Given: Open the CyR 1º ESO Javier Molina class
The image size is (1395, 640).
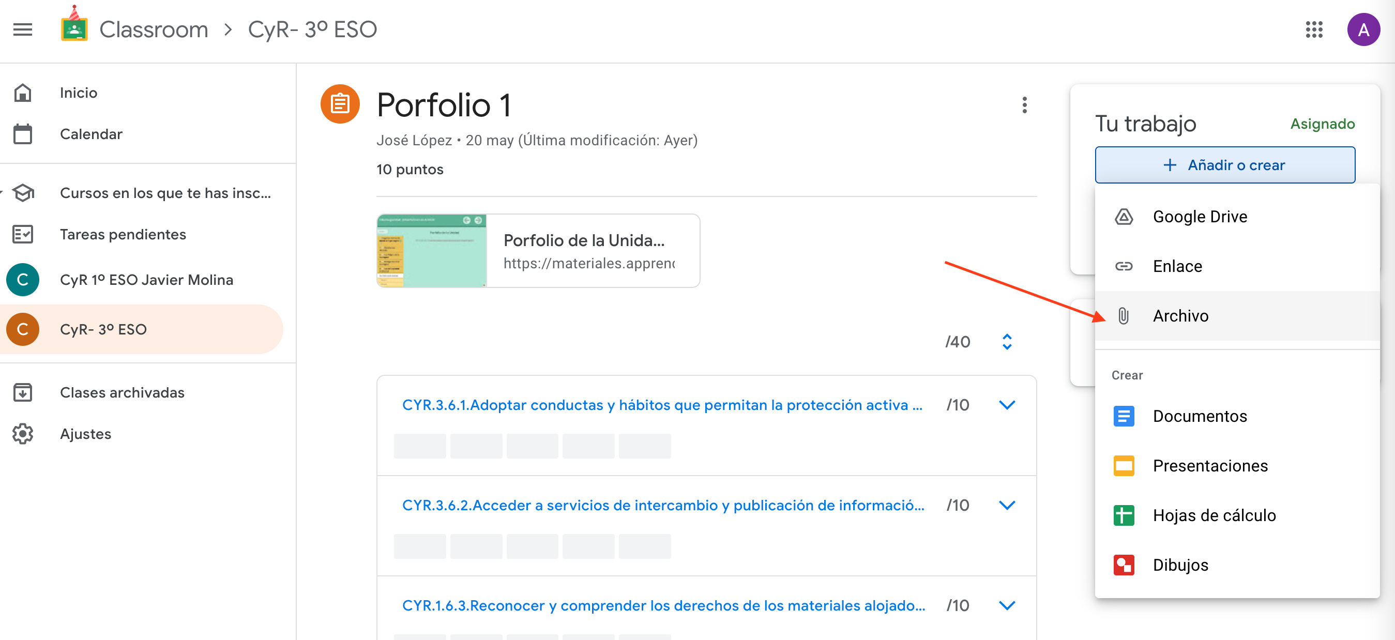Looking at the screenshot, I should coord(146,279).
